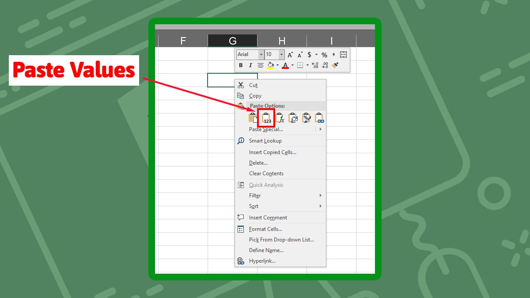Click the Increase Font Size icon
The image size is (530, 298).
(290, 55)
